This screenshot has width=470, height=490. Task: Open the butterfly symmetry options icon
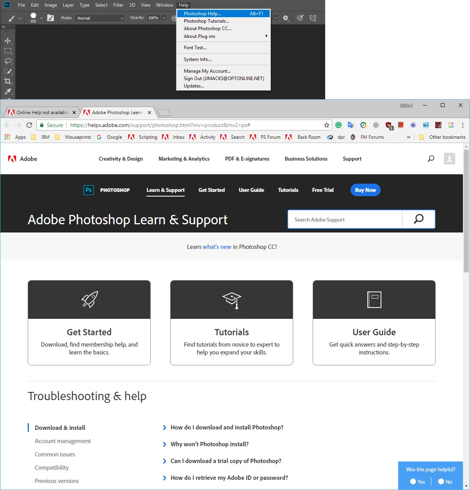coord(313,18)
